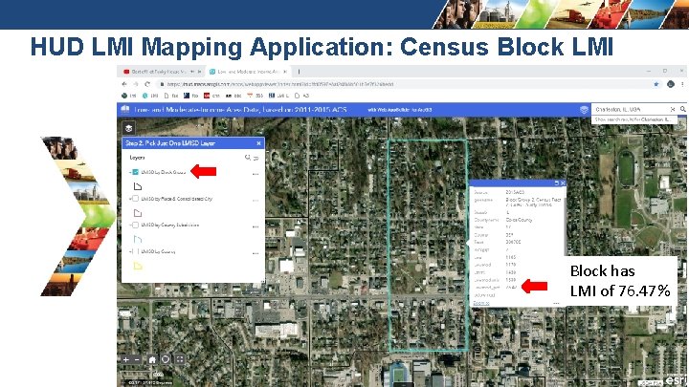Enable LMISD by County layer

click(135, 251)
